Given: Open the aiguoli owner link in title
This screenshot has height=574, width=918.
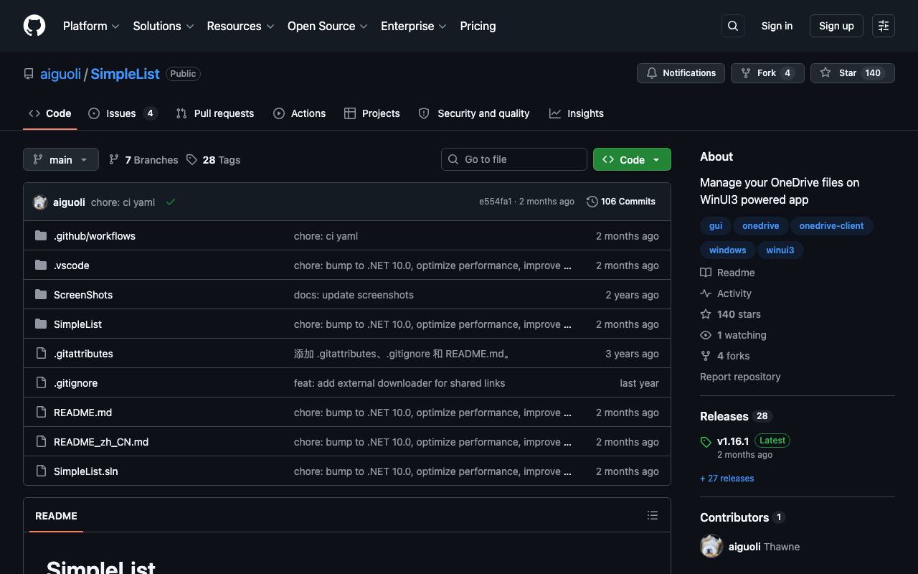Looking at the screenshot, I should click(x=60, y=74).
